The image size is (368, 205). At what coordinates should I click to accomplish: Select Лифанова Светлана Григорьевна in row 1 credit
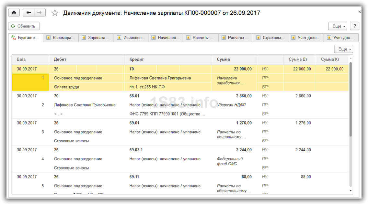[x=160, y=78]
